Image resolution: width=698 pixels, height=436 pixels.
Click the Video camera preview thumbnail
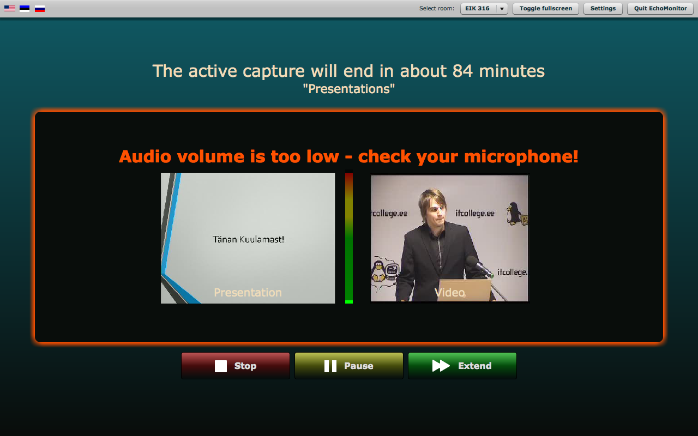450,238
